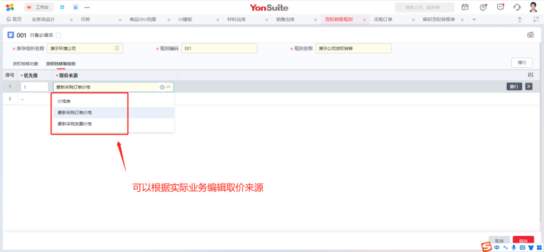This screenshot has height=252, width=544.
Task: Switch to the 货权转移对象 tab
Action: (x=26, y=63)
